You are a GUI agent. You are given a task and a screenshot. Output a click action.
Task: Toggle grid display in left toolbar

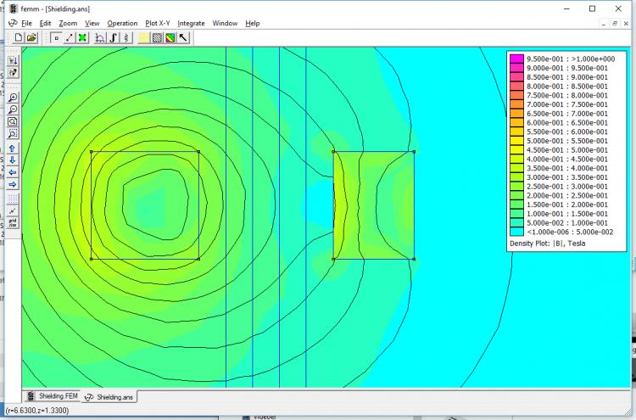pyautogui.click(x=13, y=199)
